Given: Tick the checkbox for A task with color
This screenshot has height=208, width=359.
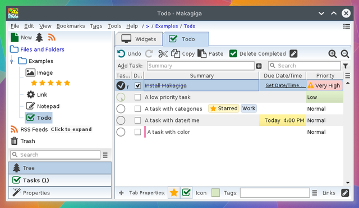Looking at the screenshot, I should [137, 132].
